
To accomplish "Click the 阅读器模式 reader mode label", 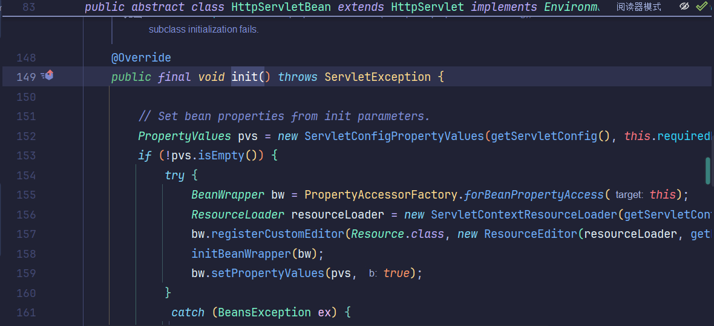I will click(638, 7).
